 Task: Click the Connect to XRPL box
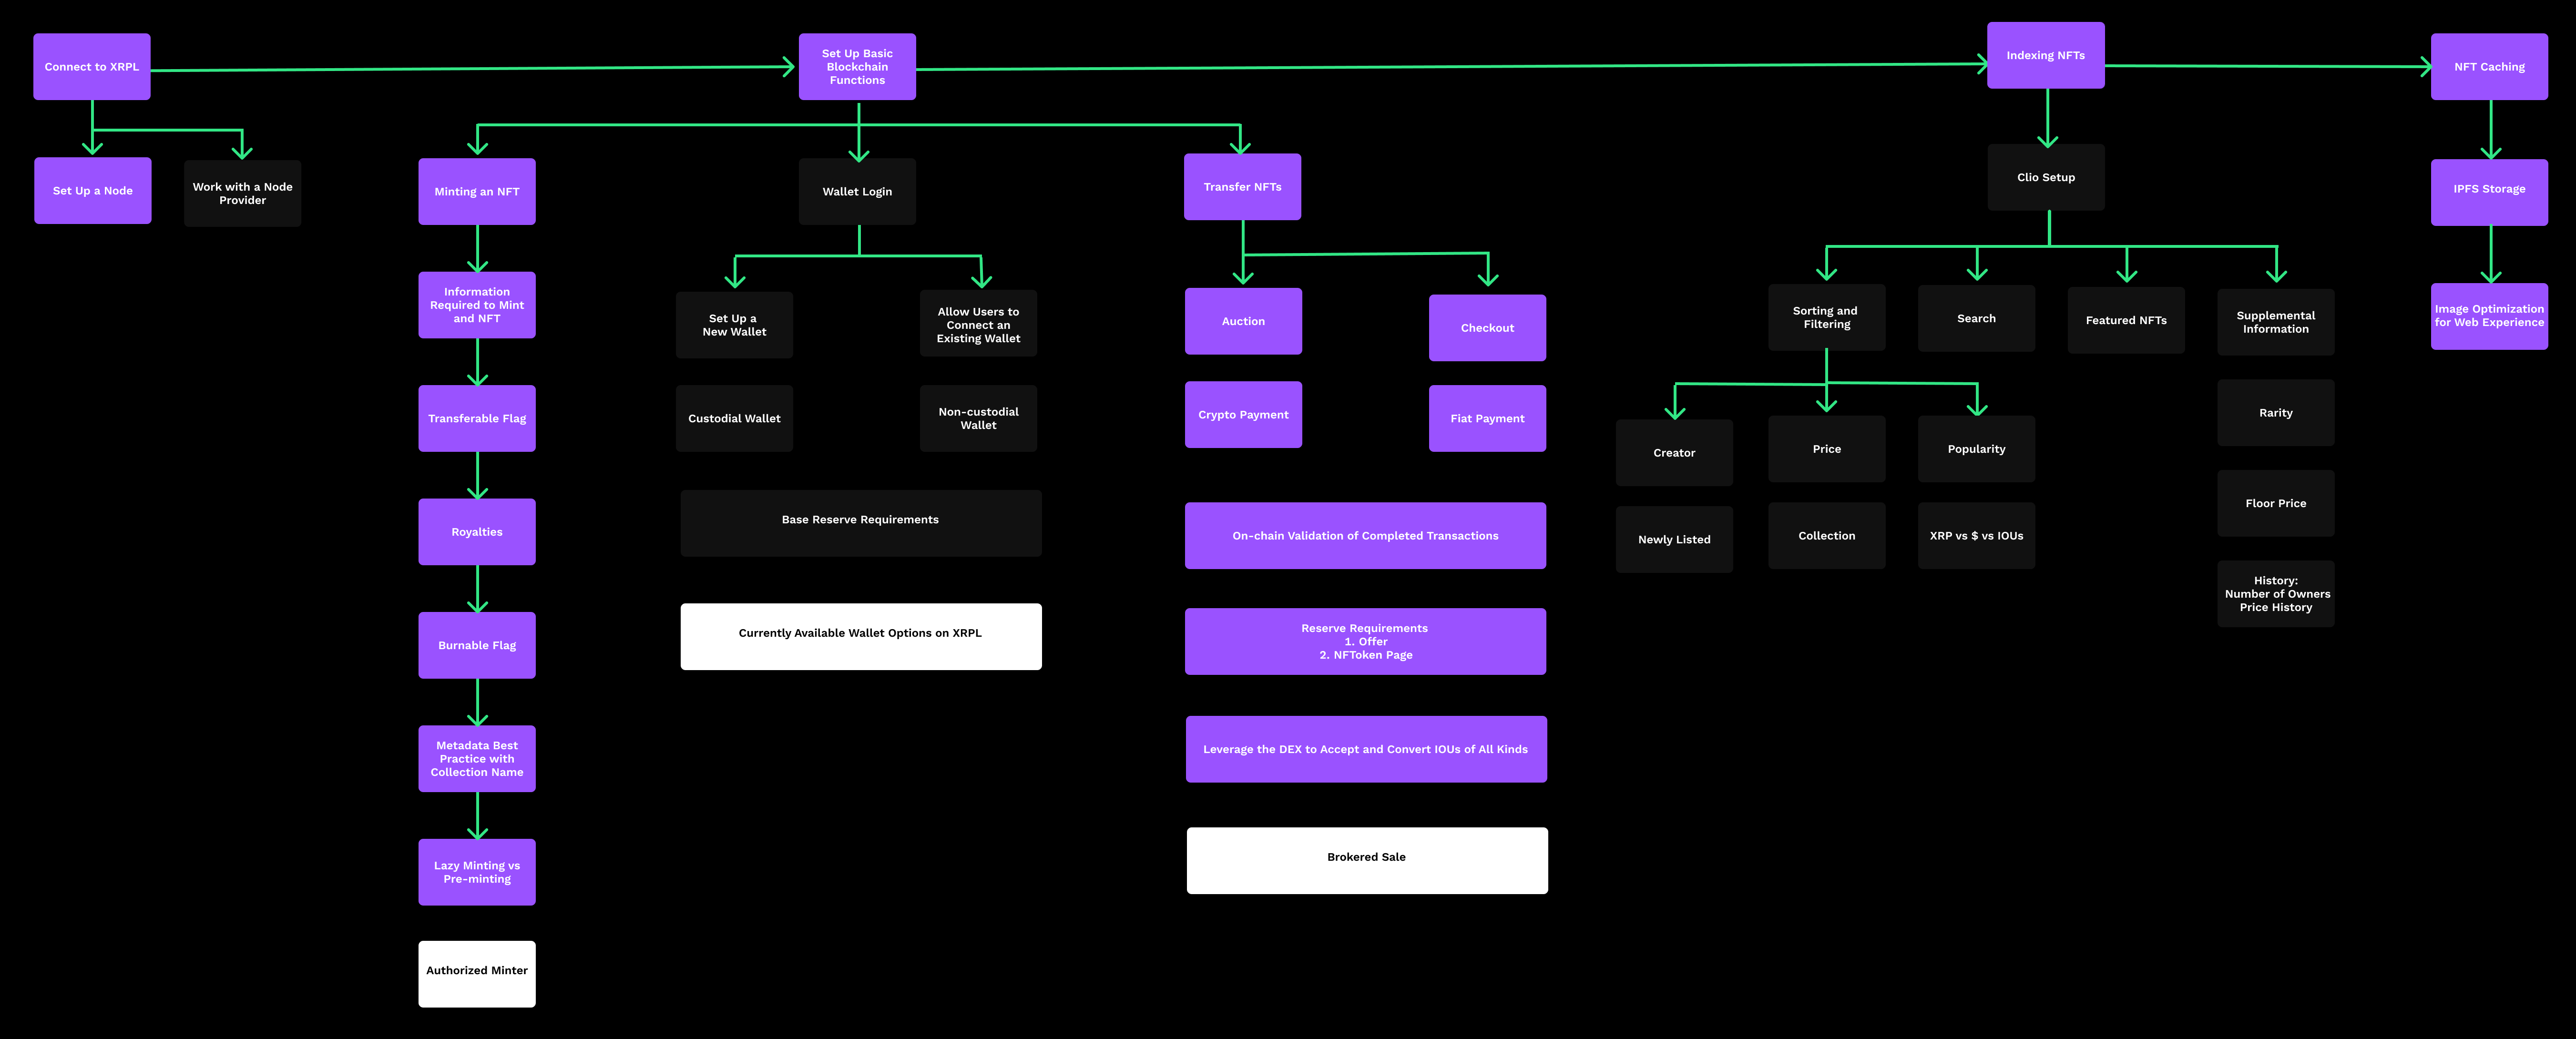[91, 67]
